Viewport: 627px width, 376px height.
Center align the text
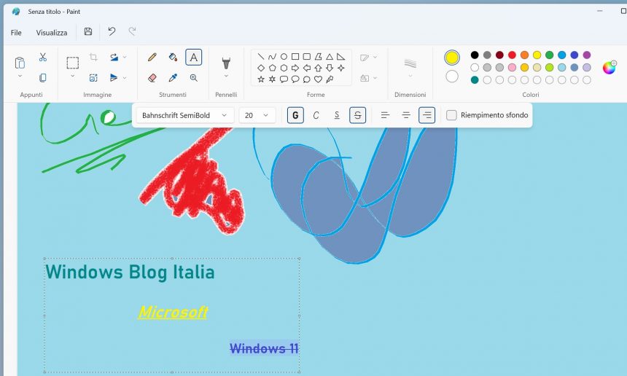[406, 115]
